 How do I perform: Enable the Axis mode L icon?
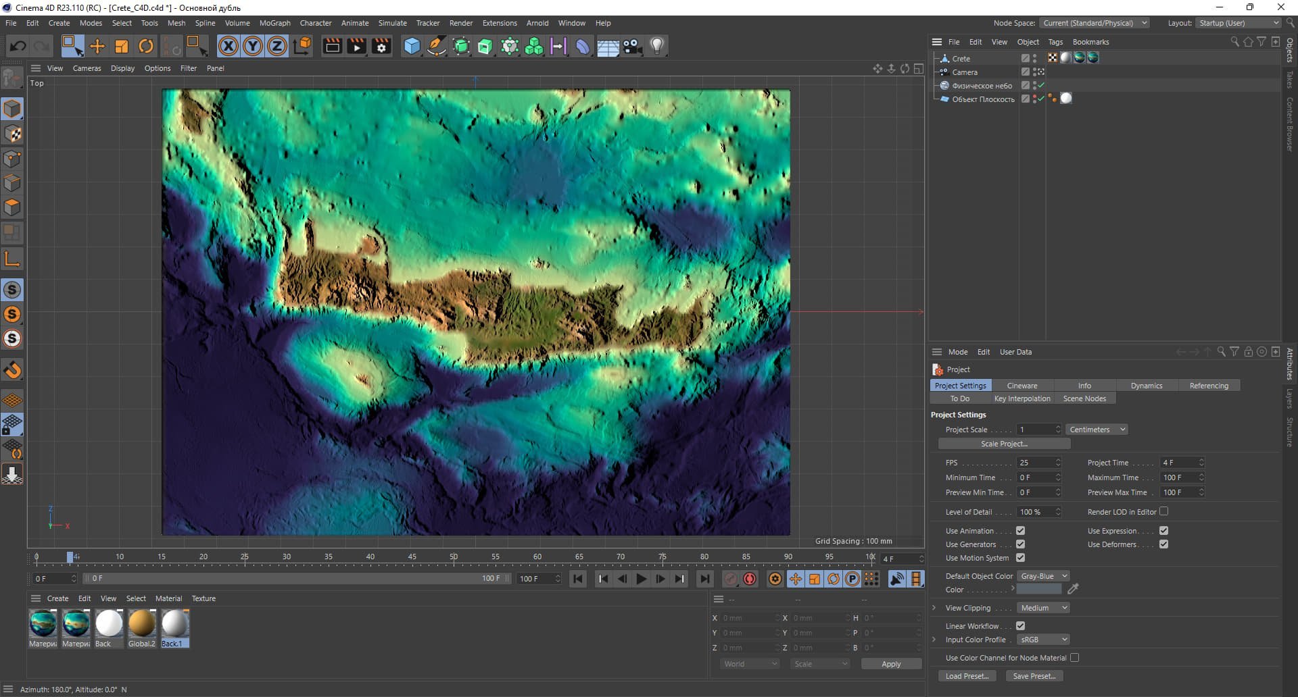pyautogui.click(x=12, y=259)
